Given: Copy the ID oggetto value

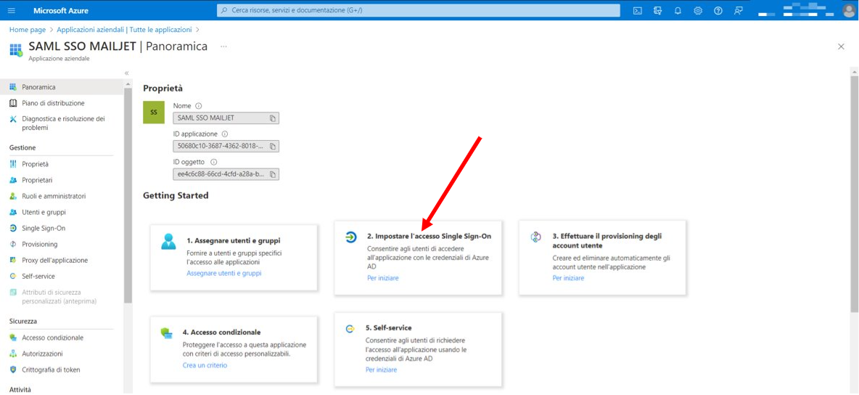Looking at the screenshot, I should 273,174.
